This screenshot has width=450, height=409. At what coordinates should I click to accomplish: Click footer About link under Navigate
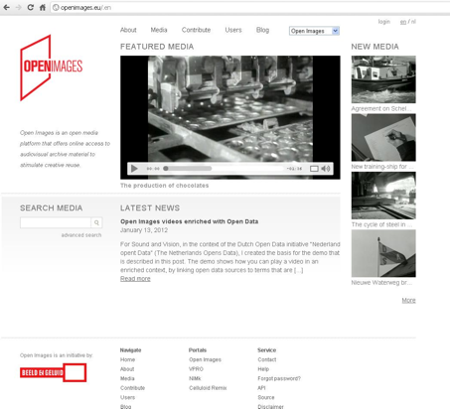pyautogui.click(x=127, y=369)
